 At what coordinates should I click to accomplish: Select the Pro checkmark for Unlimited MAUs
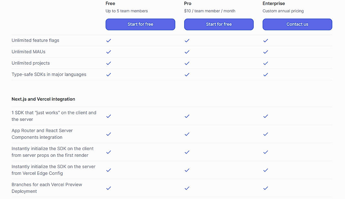(x=187, y=52)
